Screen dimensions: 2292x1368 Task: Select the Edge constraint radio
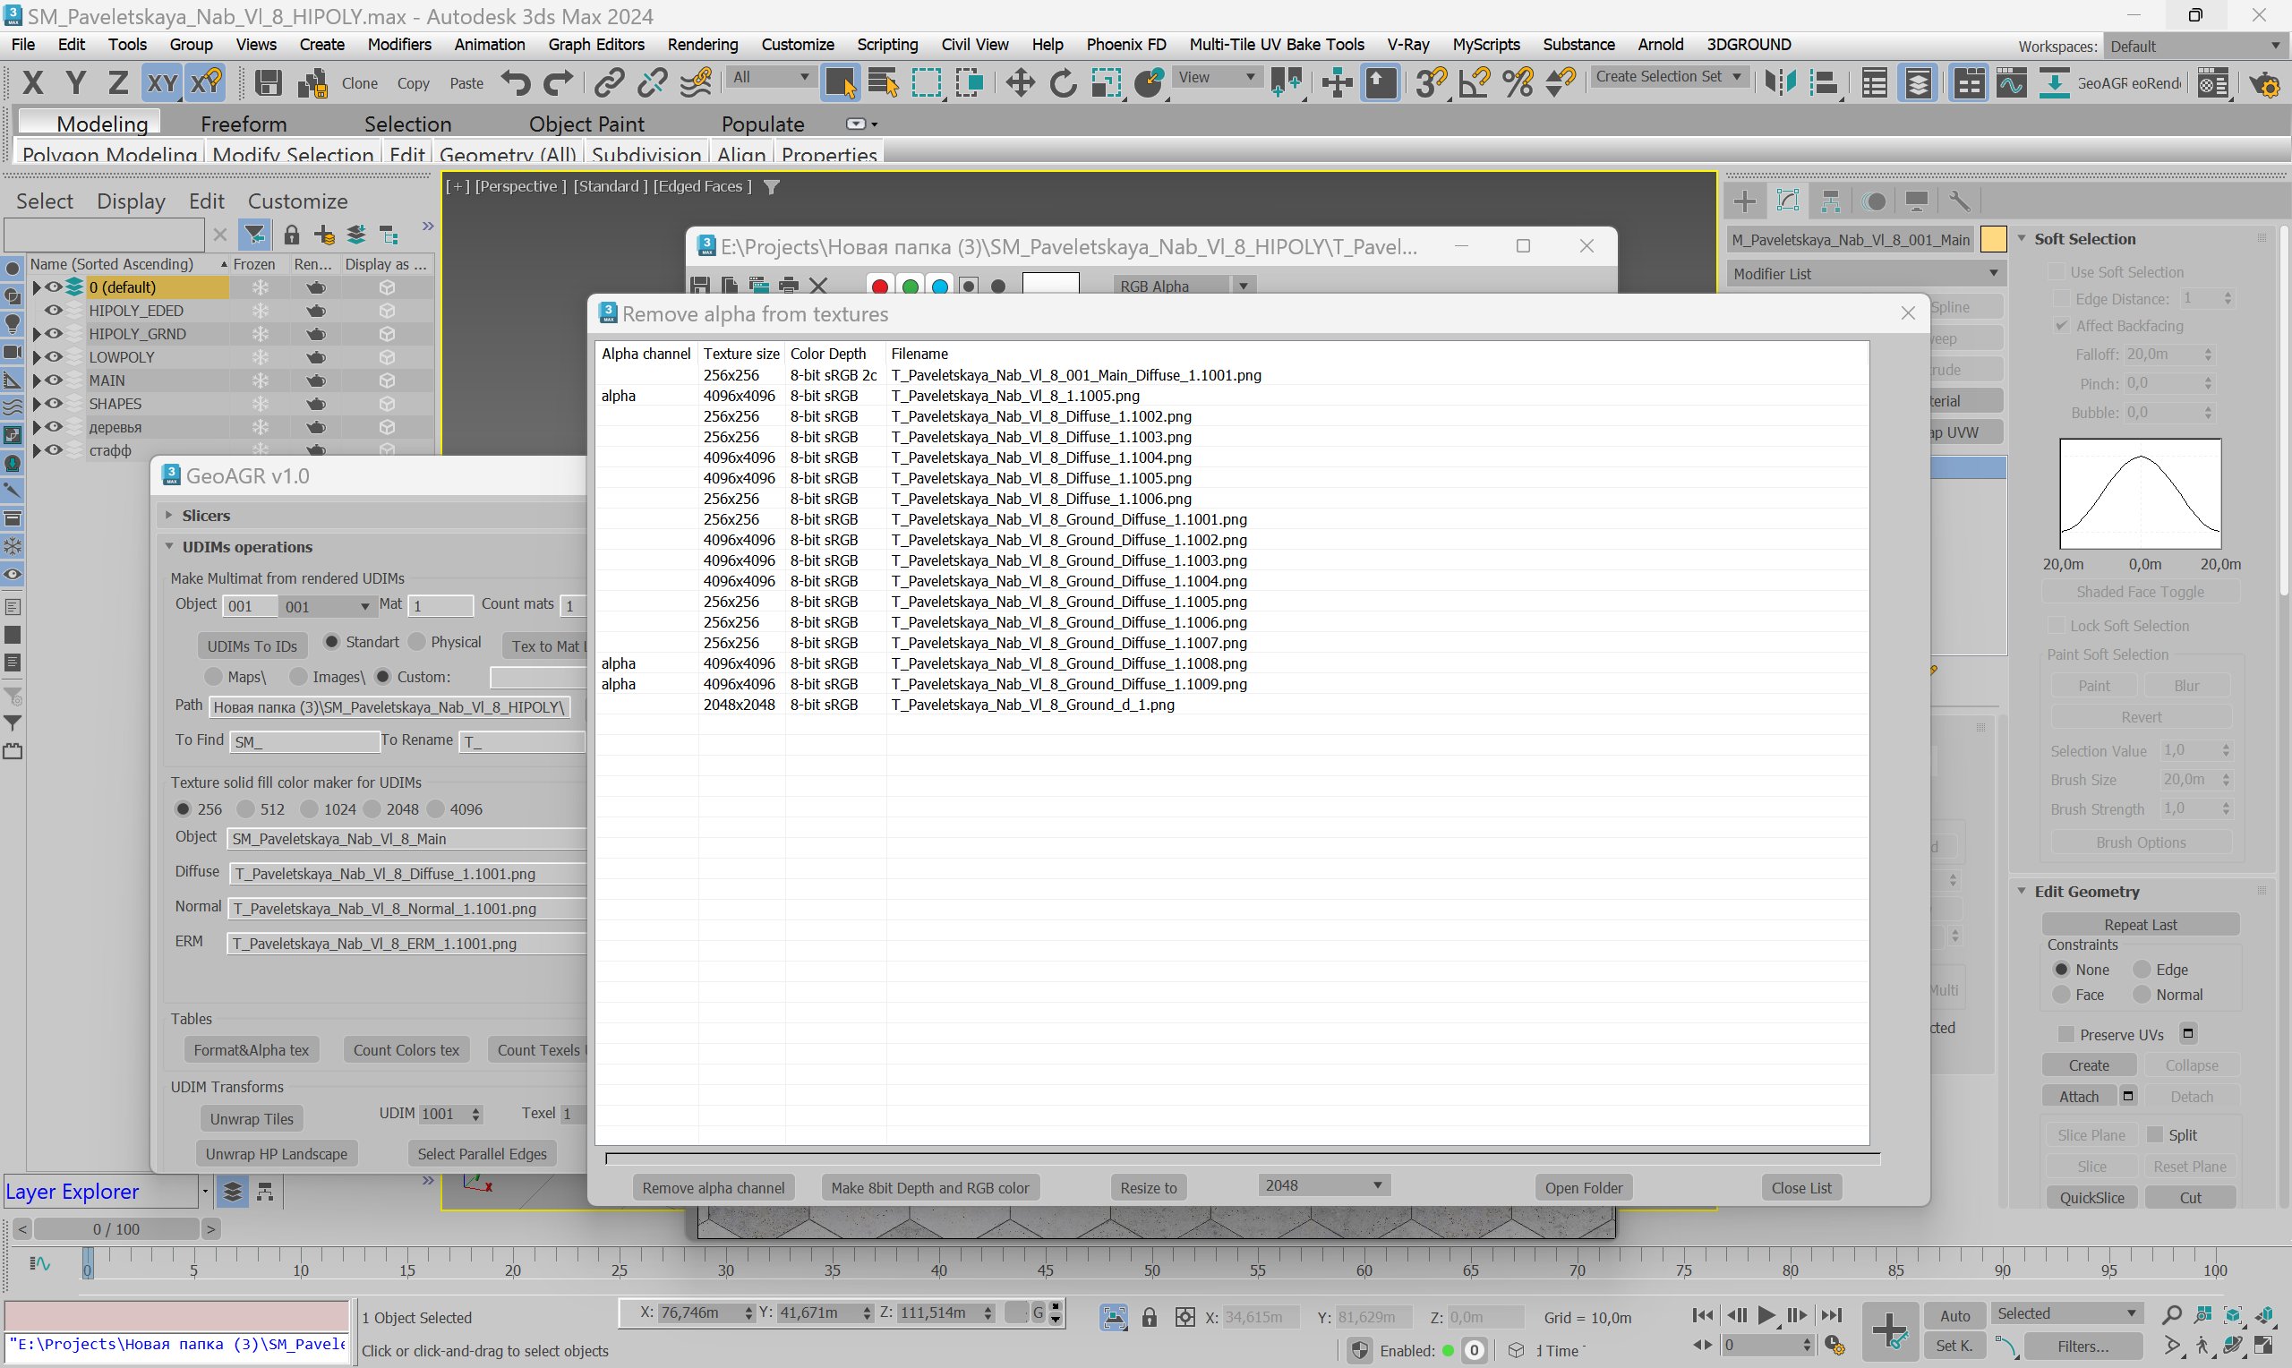tap(2142, 970)
